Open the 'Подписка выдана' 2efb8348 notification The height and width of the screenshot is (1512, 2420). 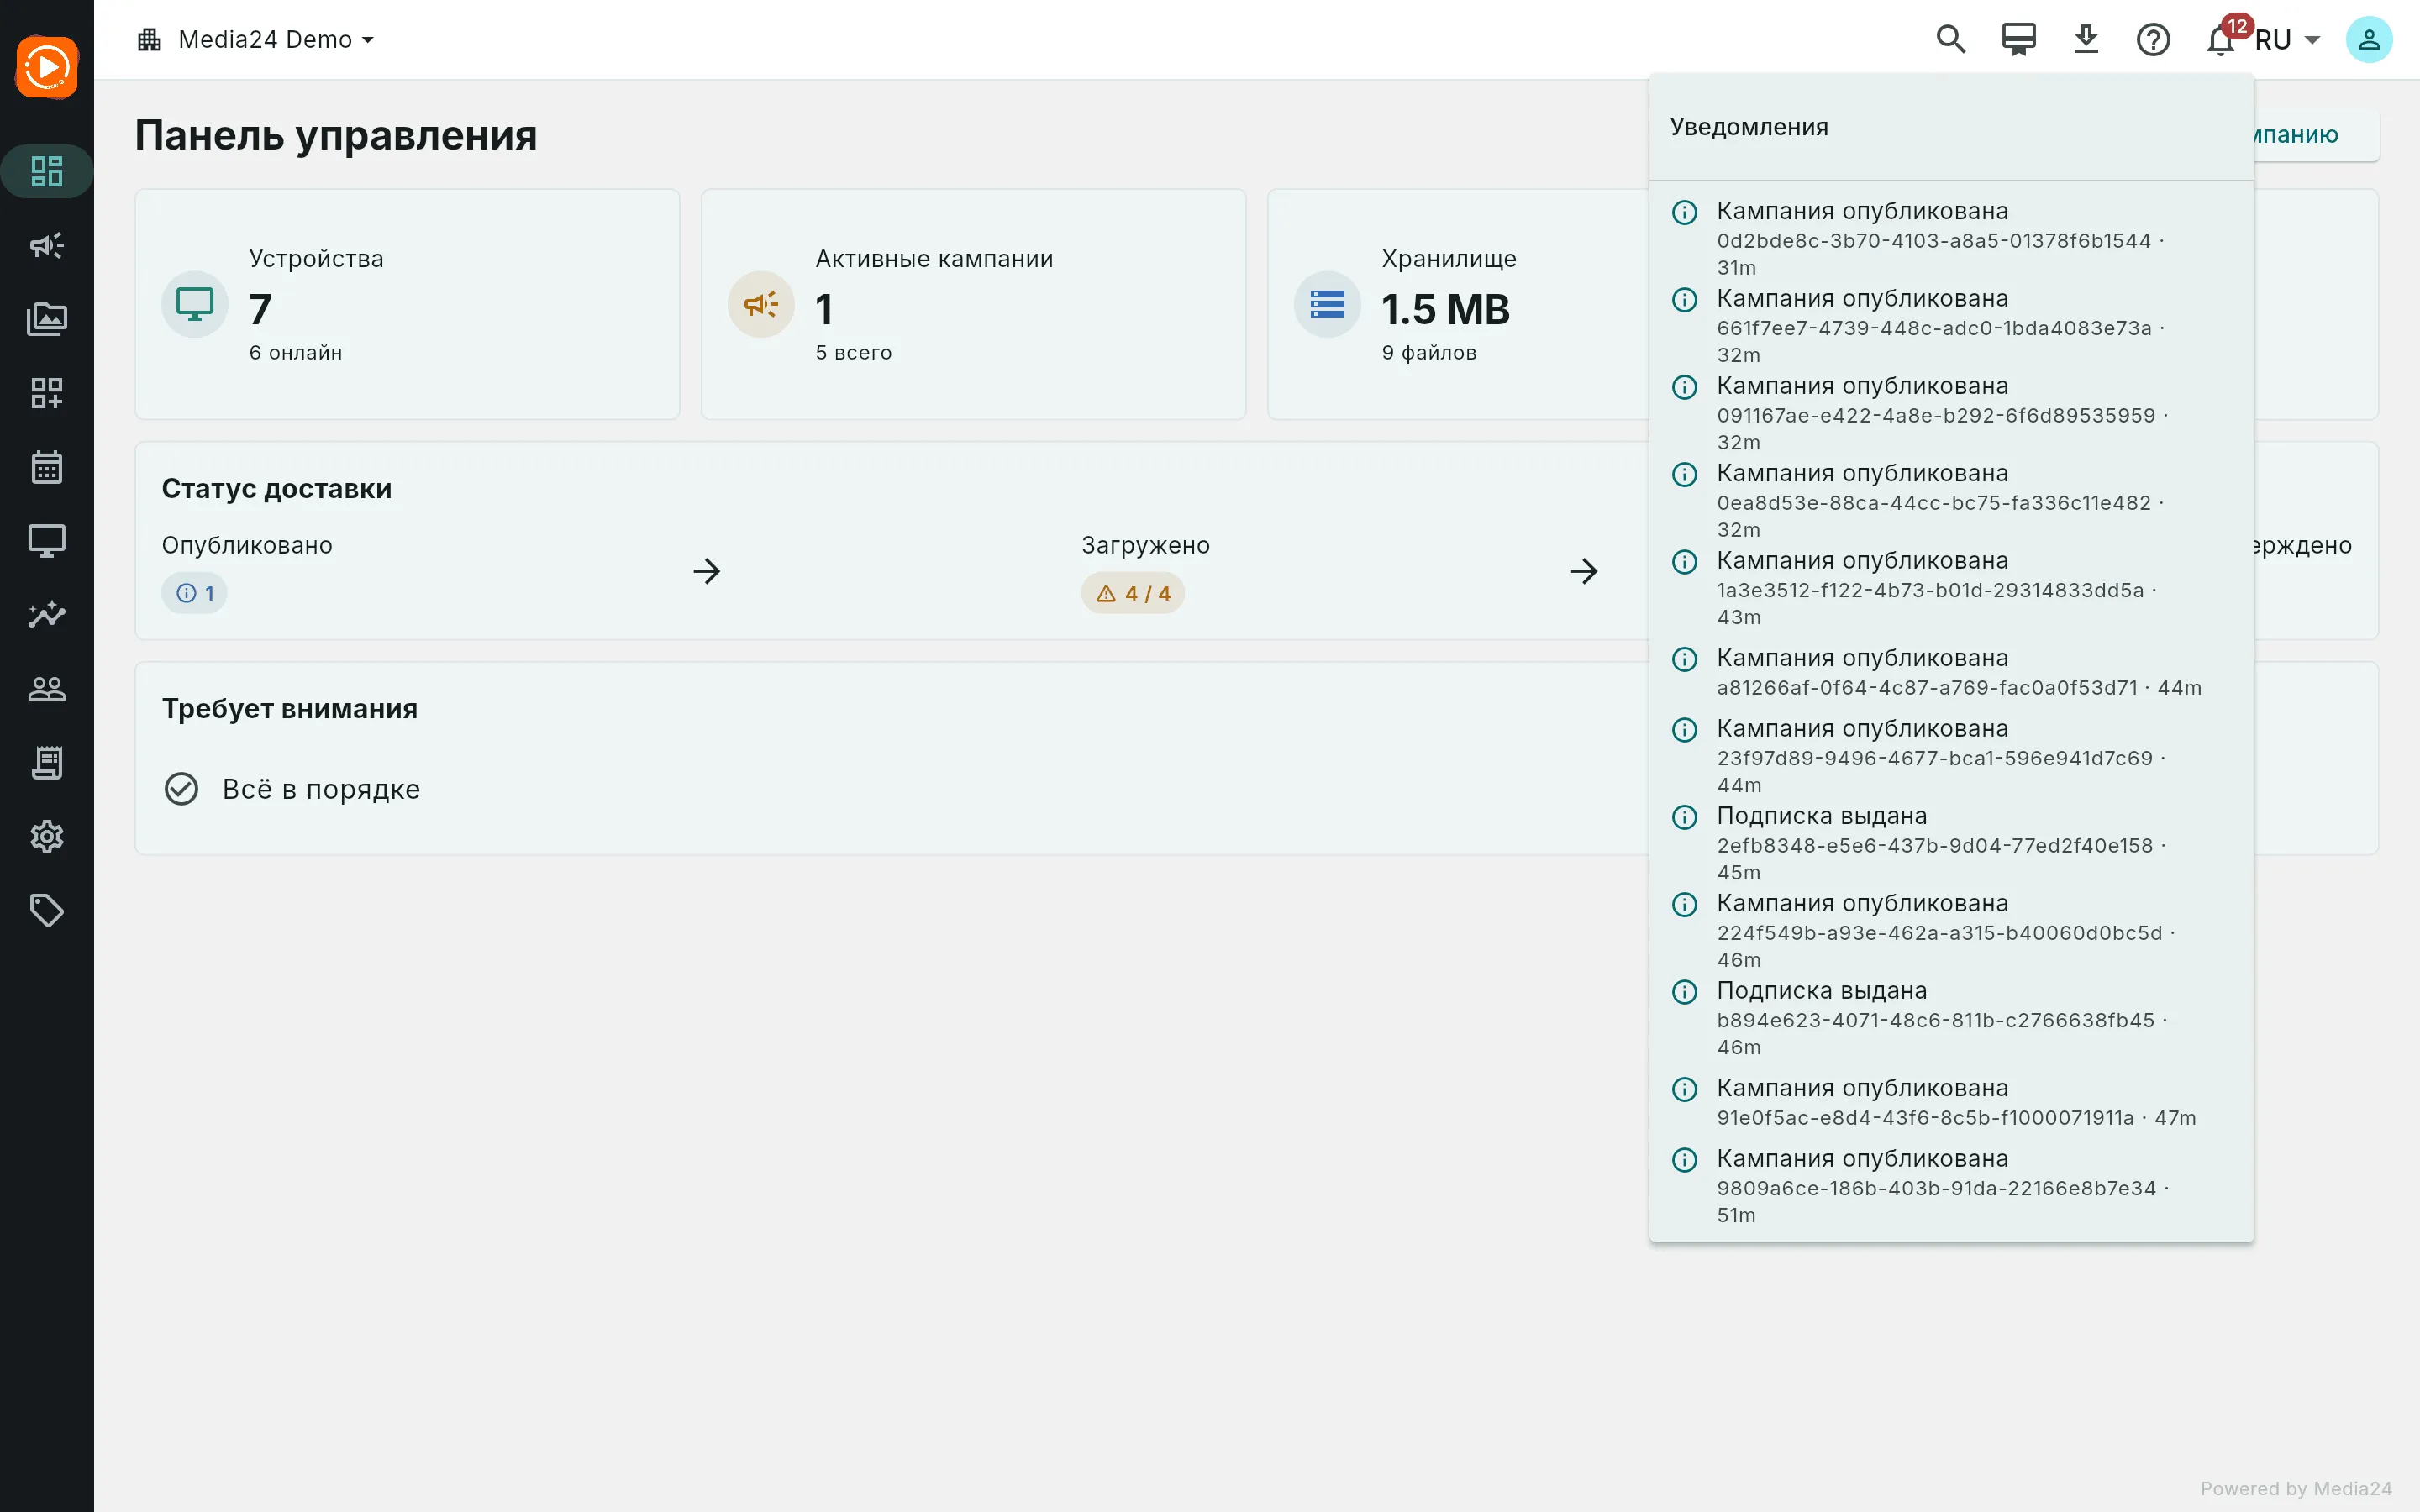(x=1950, y=843)
